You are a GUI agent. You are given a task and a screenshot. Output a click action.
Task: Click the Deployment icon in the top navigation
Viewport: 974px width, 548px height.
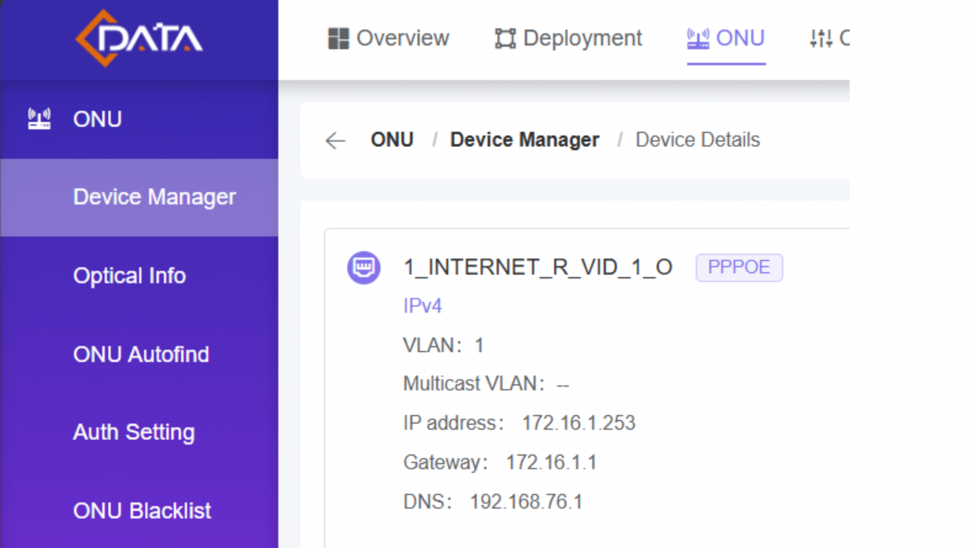(x=505, y=38)
